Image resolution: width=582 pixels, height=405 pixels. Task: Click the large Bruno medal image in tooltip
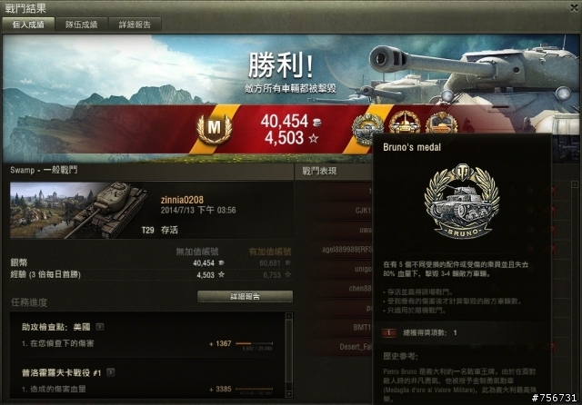click(x=461, y=202)
